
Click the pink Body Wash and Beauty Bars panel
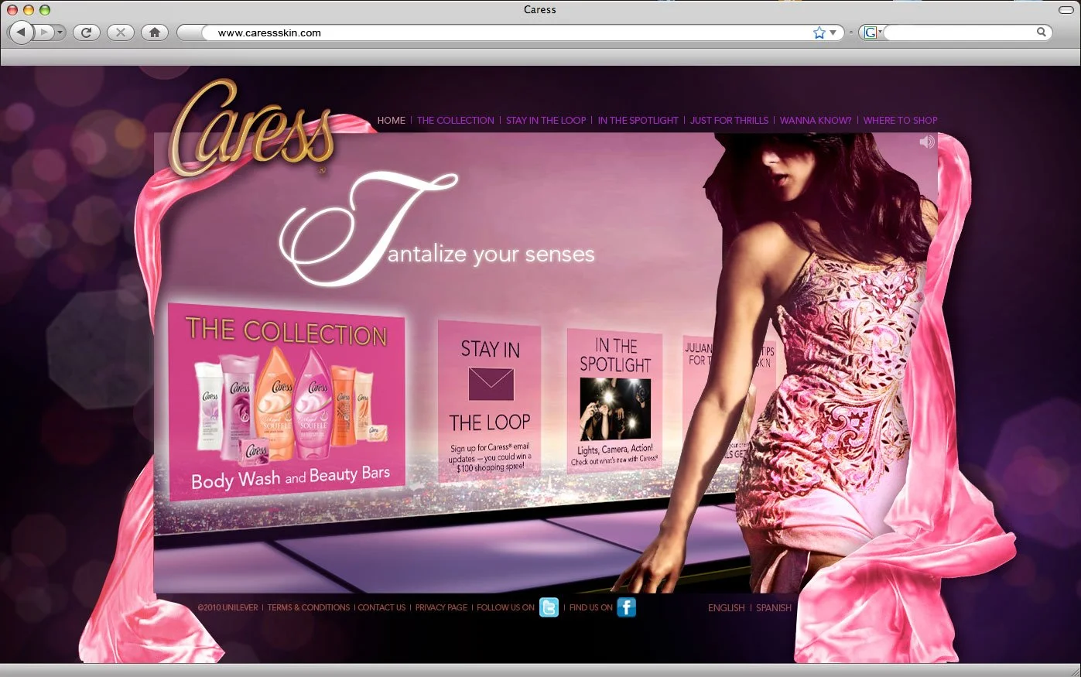coord(287,402)
